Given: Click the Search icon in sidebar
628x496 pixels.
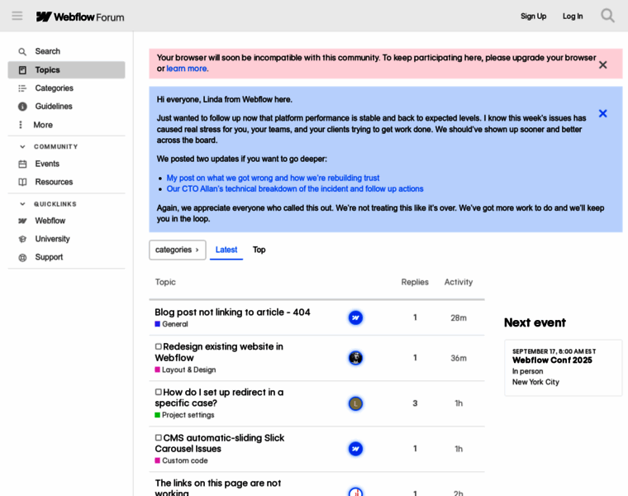Looking at the screenshot, I should (22, 52).
